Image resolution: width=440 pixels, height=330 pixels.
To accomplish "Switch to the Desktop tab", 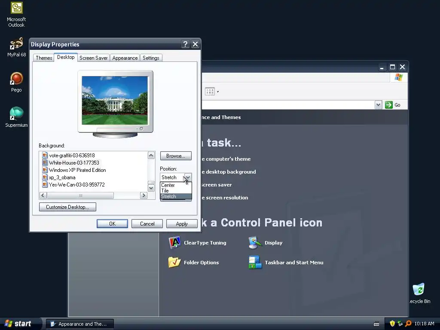I will click(66, 57).
